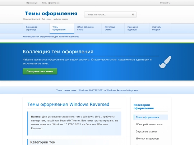Open Звуковые схемы nav tab

(x=113, y=28)
